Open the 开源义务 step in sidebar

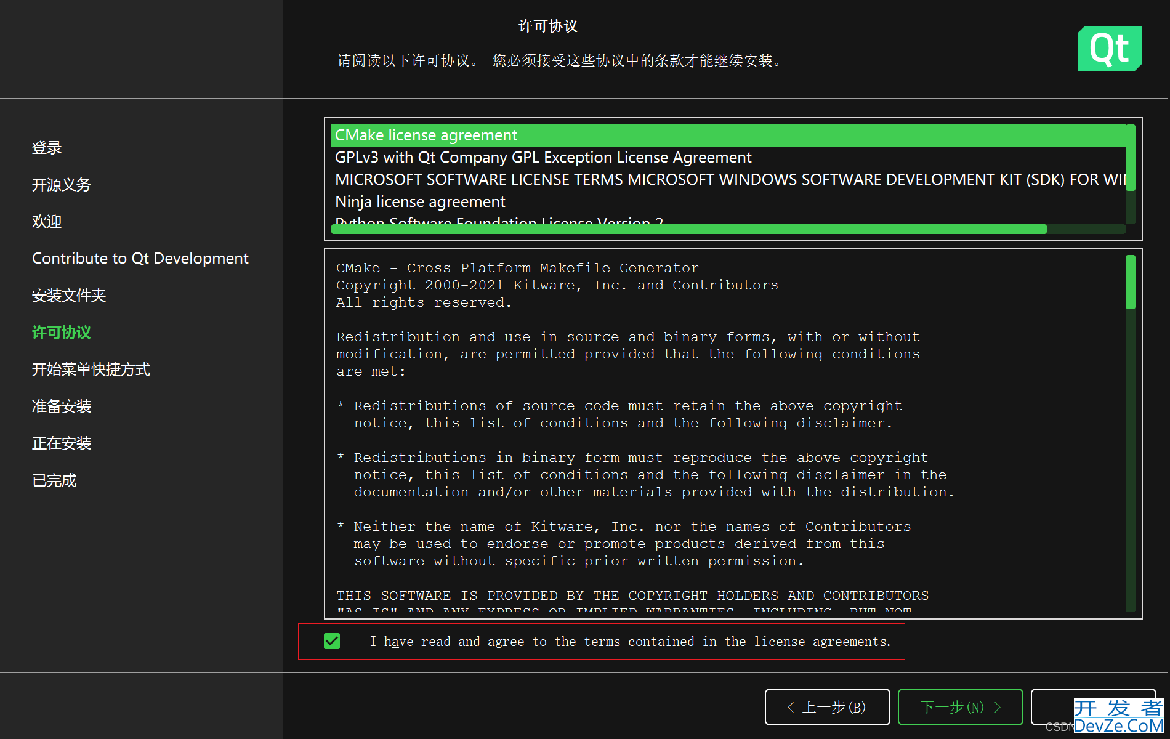62,185
